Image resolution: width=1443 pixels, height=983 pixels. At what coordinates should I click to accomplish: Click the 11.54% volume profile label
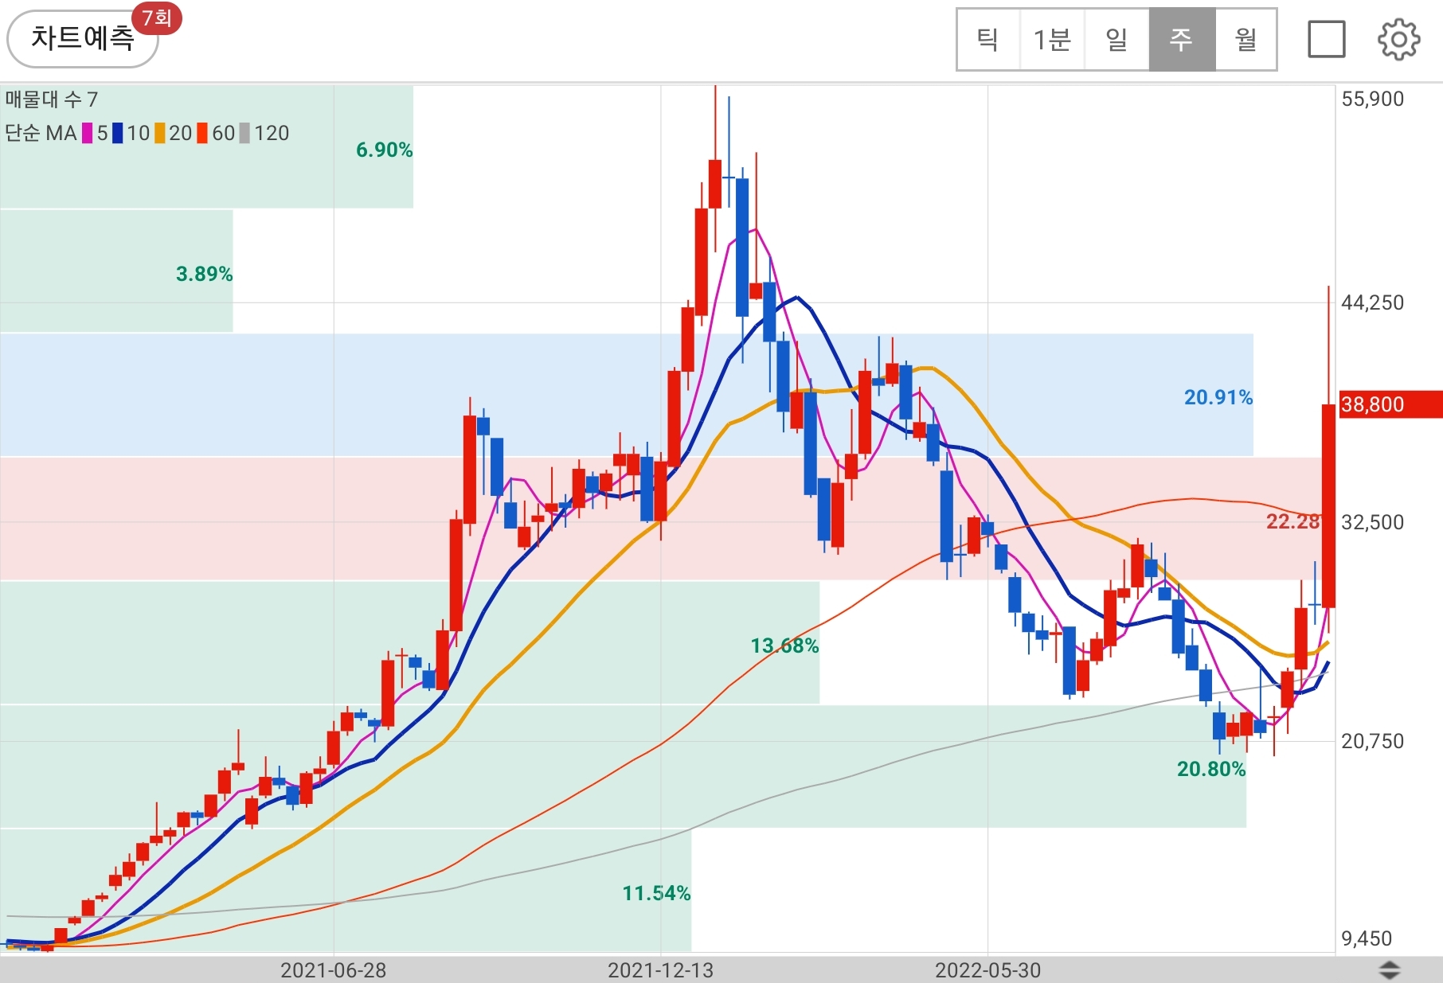656,893
